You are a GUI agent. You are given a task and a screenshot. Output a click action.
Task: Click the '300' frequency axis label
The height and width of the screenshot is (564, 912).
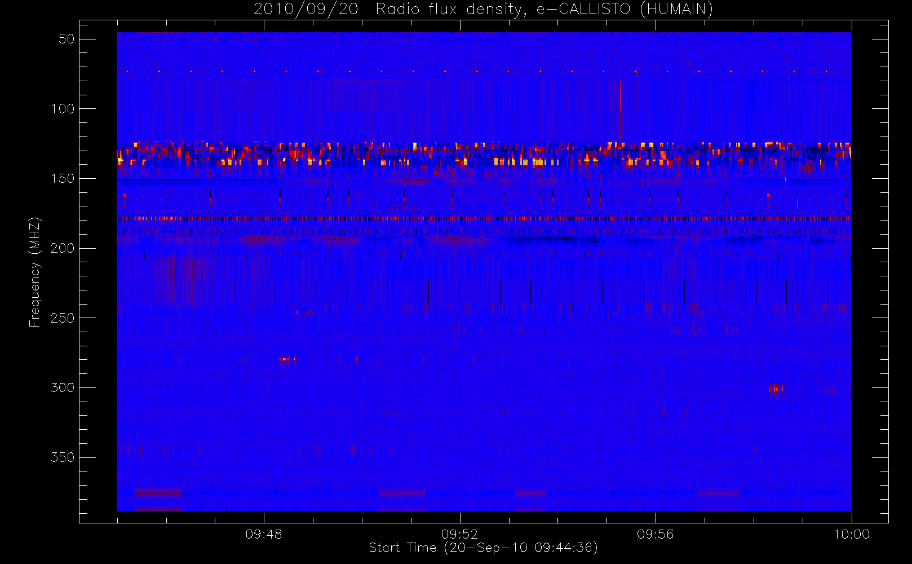tap(63, 388)
